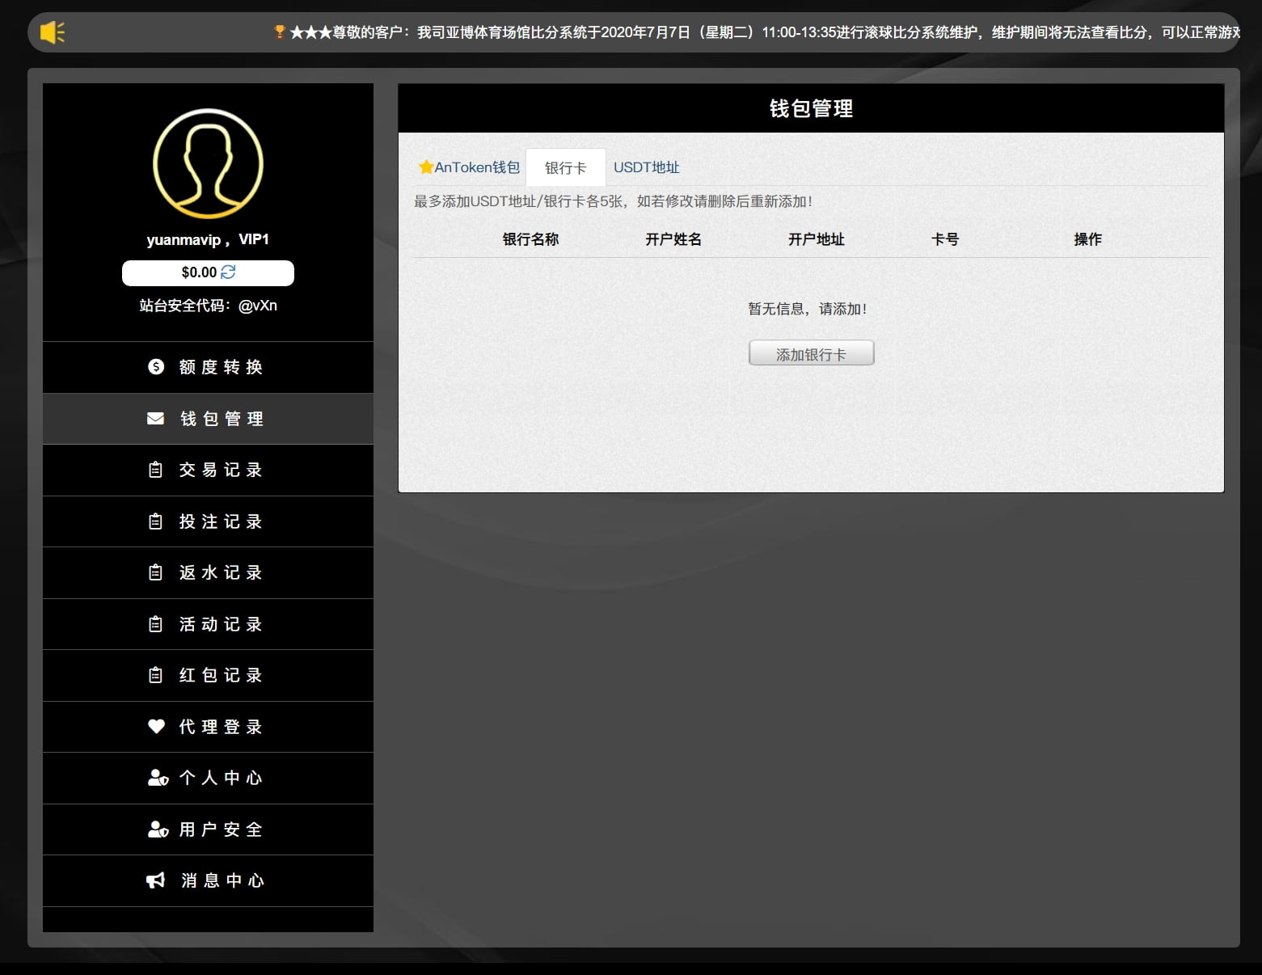Screen dimensions: 1262x975
Task: Click the speaker announcement icon
Action: (53, 32)
